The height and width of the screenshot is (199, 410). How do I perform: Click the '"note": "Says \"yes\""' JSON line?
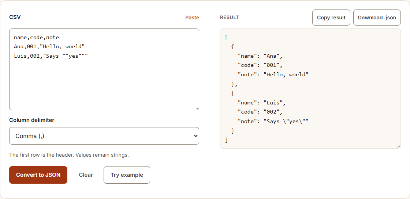click(x=273, y=121)
